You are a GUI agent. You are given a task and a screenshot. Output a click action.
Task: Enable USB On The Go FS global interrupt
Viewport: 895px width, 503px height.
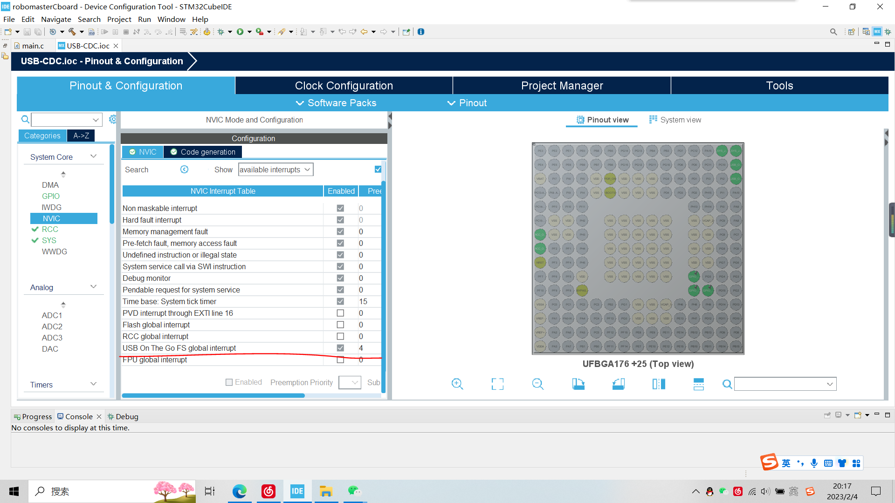tap(341, 347)
